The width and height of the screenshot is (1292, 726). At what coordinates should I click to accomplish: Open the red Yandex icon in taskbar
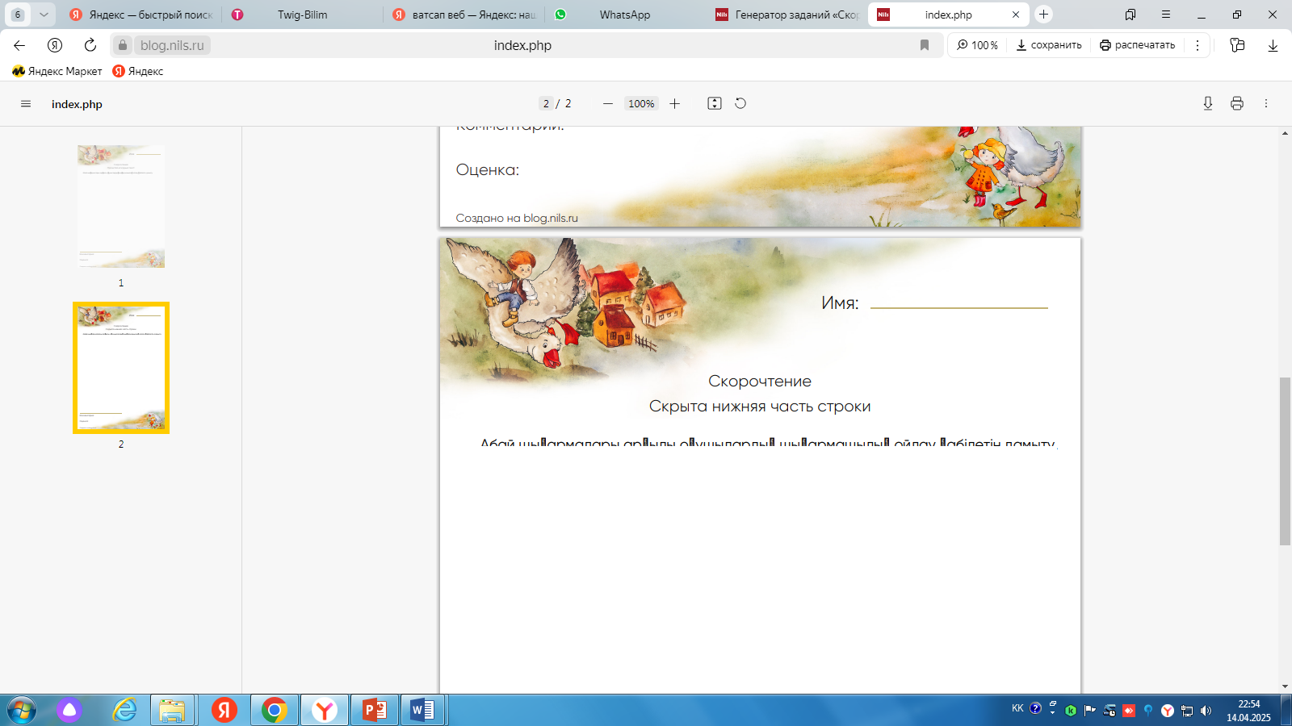[x=224, y=710]
